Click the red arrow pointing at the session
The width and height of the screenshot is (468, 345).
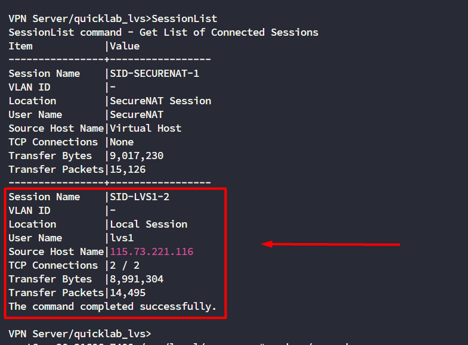point(331,244)
